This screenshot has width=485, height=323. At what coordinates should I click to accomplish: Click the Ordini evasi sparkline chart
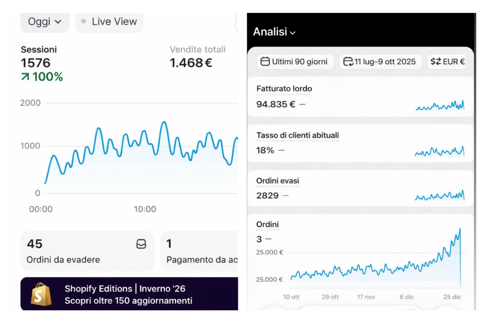coord(440,196)
